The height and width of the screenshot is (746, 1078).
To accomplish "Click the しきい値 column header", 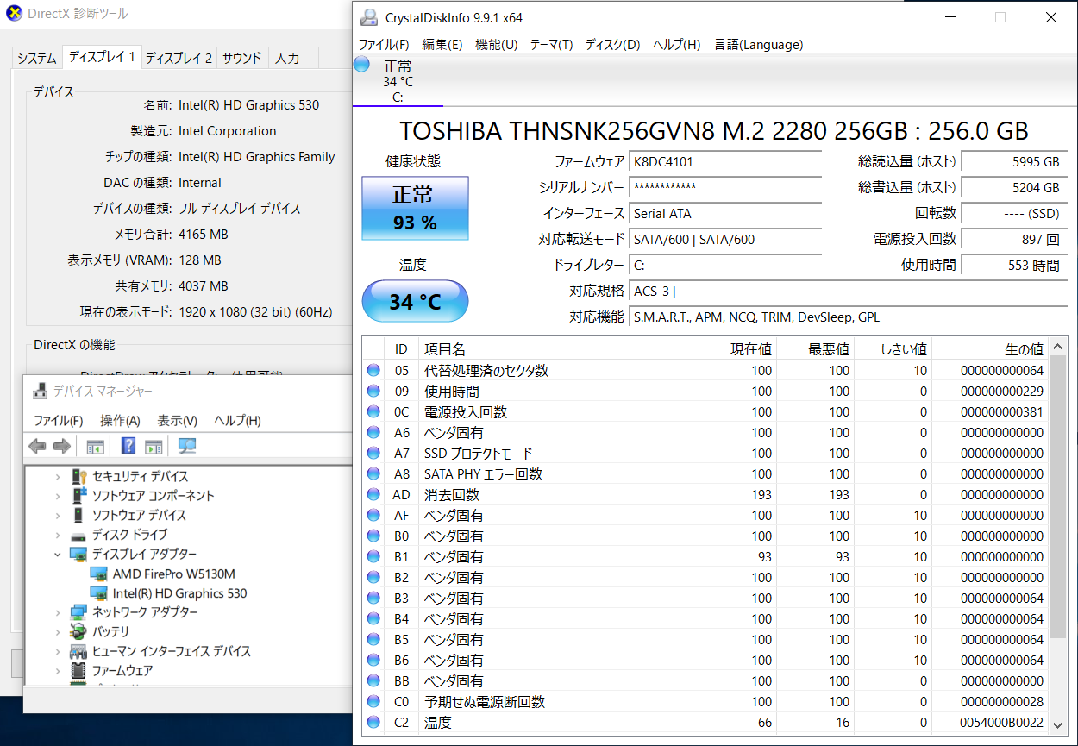I will [893, 349].
